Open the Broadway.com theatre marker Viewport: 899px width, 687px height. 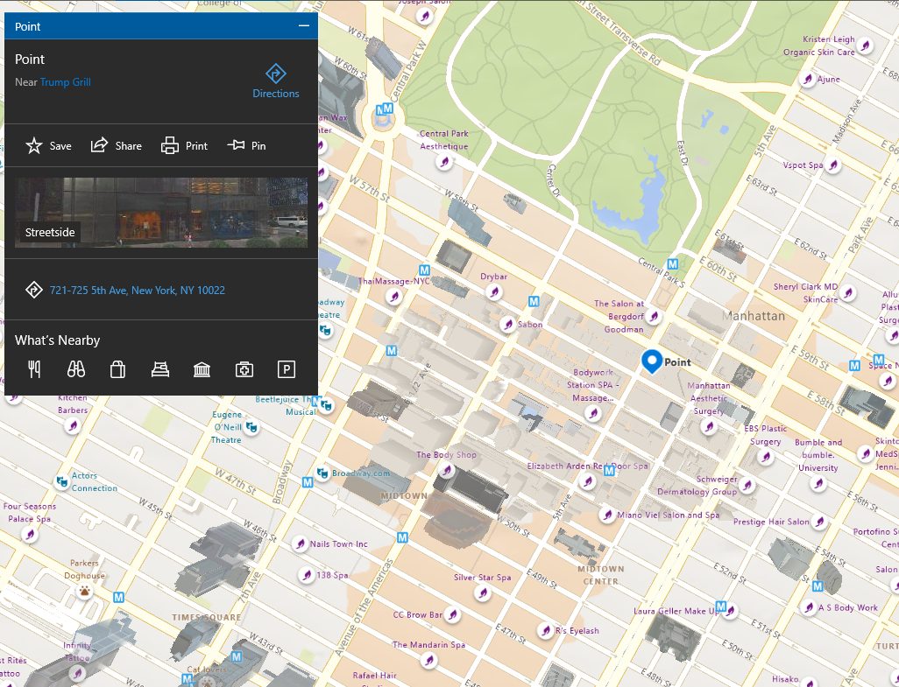point(322,473)
